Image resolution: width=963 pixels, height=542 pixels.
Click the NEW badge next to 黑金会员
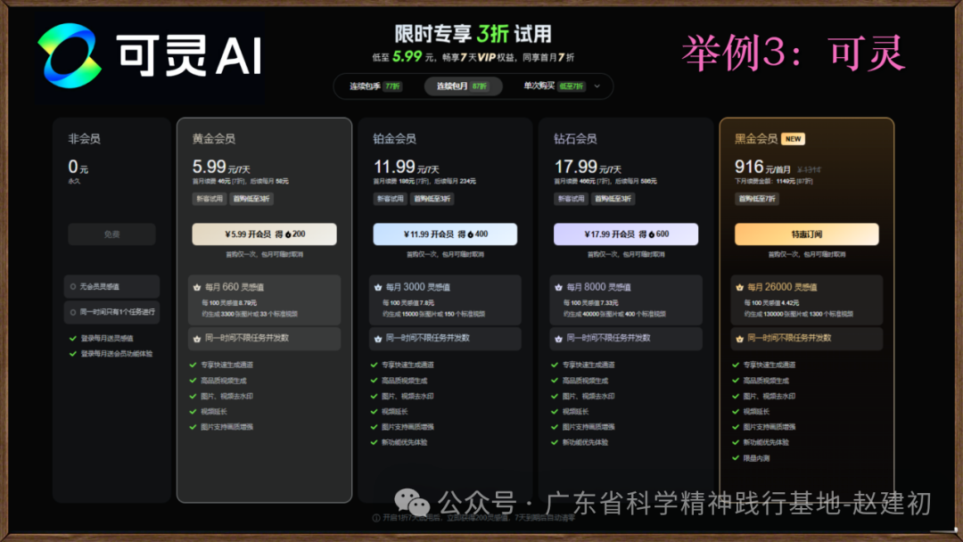pos(793,139)
